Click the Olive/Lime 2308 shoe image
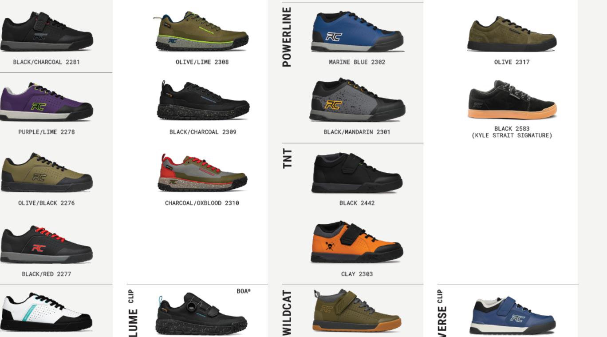The image size is (607, 337). (202, 31)
